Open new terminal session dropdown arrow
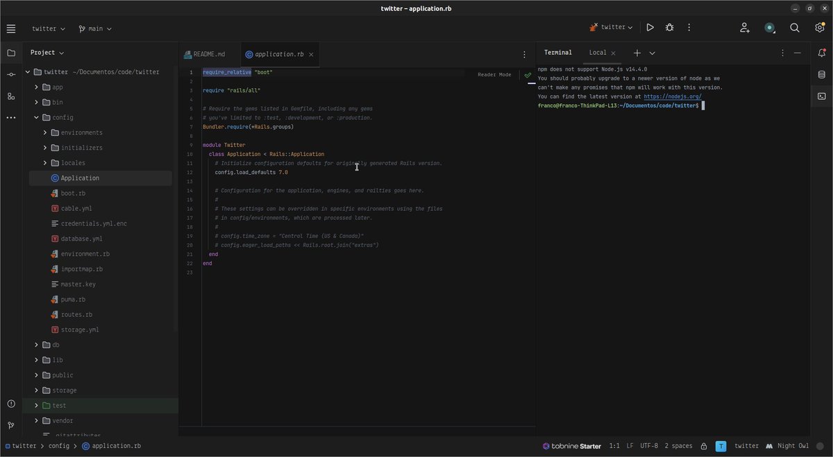Screen dimensions: 833x457 click(652, 53)
